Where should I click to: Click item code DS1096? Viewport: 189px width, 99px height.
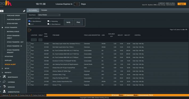(x=46, y=51)
